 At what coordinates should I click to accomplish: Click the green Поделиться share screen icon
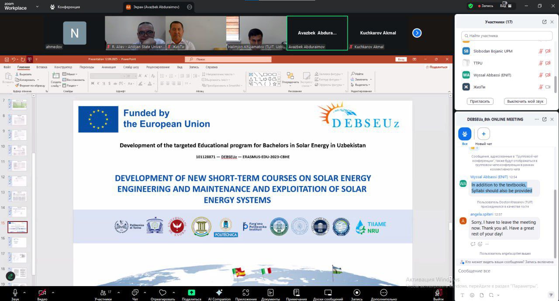(191, 293)
